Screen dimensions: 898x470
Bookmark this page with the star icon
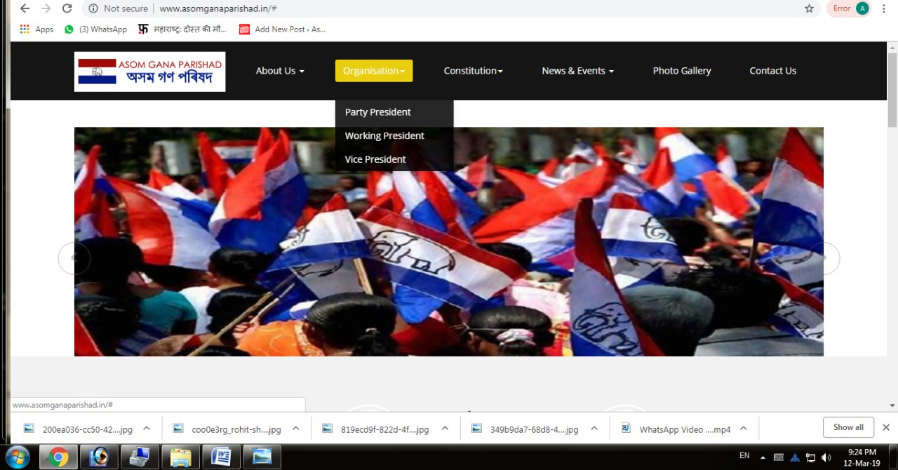tap(809, 8)
